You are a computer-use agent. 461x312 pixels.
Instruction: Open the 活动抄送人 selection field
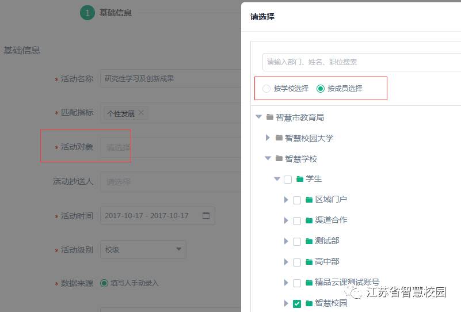click(170, 182)
